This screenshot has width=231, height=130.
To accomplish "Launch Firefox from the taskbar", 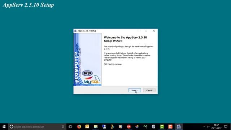I will [79, 127].
